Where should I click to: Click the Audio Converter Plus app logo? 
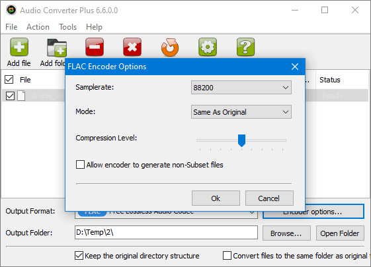pos(11,10)
